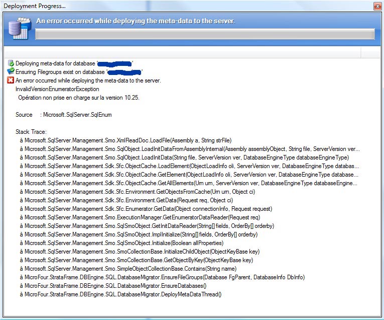Click the InvalidVersionEnumeratorException text

click(x=57, y=89)
